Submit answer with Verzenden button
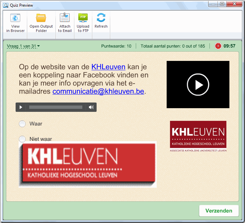The height and width of the screenshot is (223, 245). click(219, 211)
